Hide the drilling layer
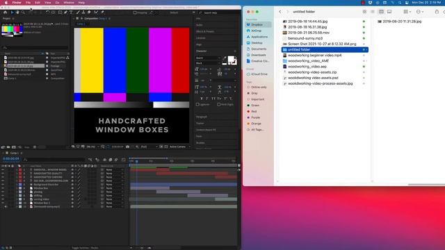The height and width of the screenshot is (250, 445). [3, 195]
